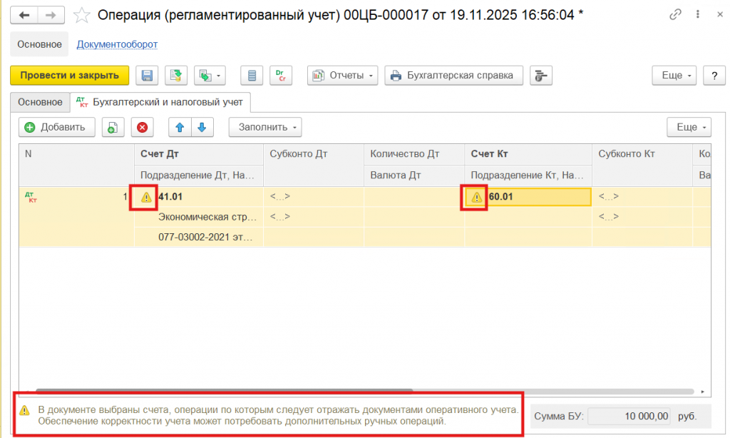Copy link to document via chain icon

click(x=675, y=14)
